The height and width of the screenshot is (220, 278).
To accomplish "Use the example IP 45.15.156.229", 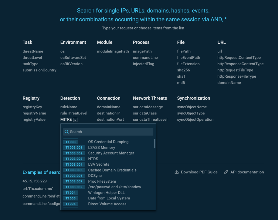I will [34, 181].
